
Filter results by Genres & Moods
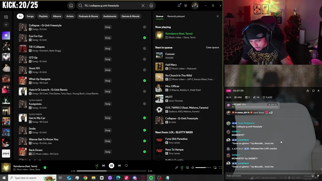pos(131,16)
